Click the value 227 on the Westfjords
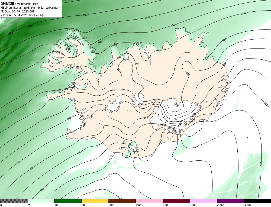Screen dimensions: 271x207 click(x=74, y=31)
